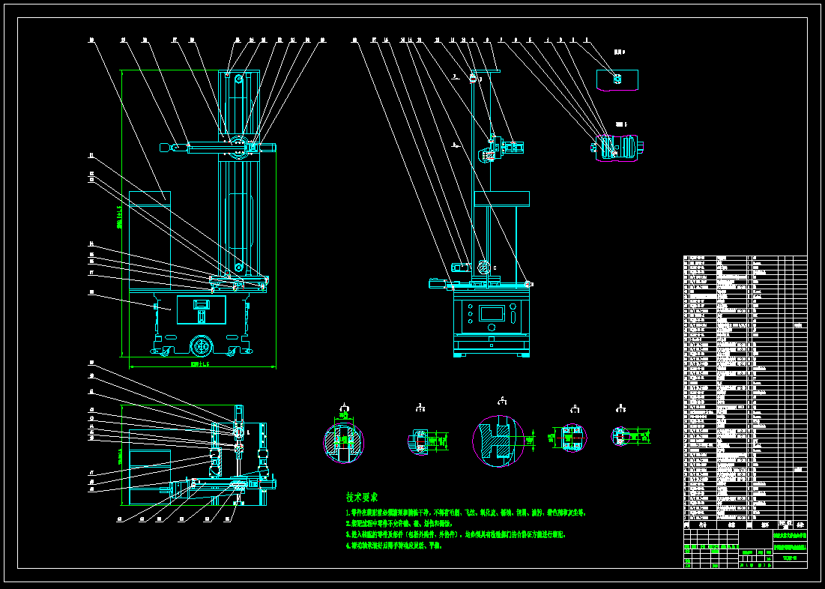Viewport: 825px width, 589px height.
Task: Click the control panel screen on the side view cabinet
Action: click(x=492, y=314)
